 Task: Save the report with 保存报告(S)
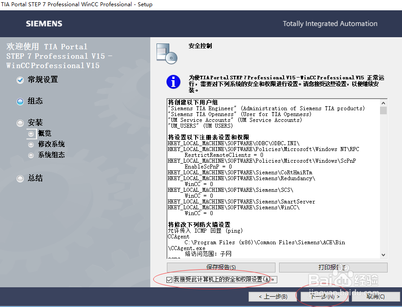click(x=221, y=267)
